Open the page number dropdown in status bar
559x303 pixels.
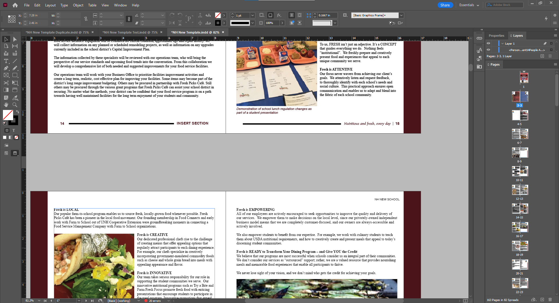[x=79, y=301]
